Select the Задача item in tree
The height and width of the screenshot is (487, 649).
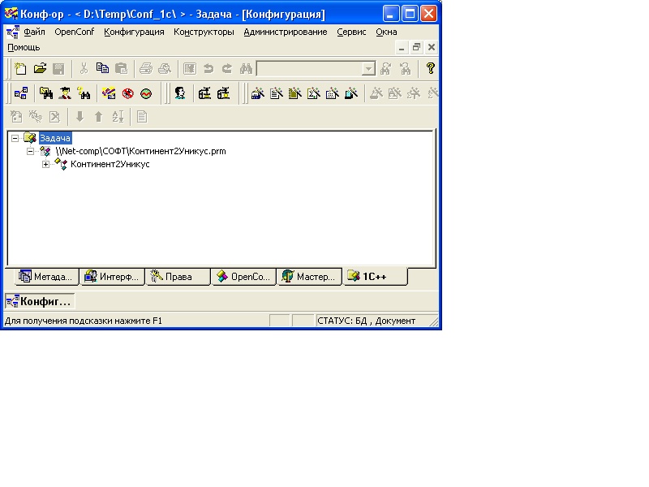(55, 138)
